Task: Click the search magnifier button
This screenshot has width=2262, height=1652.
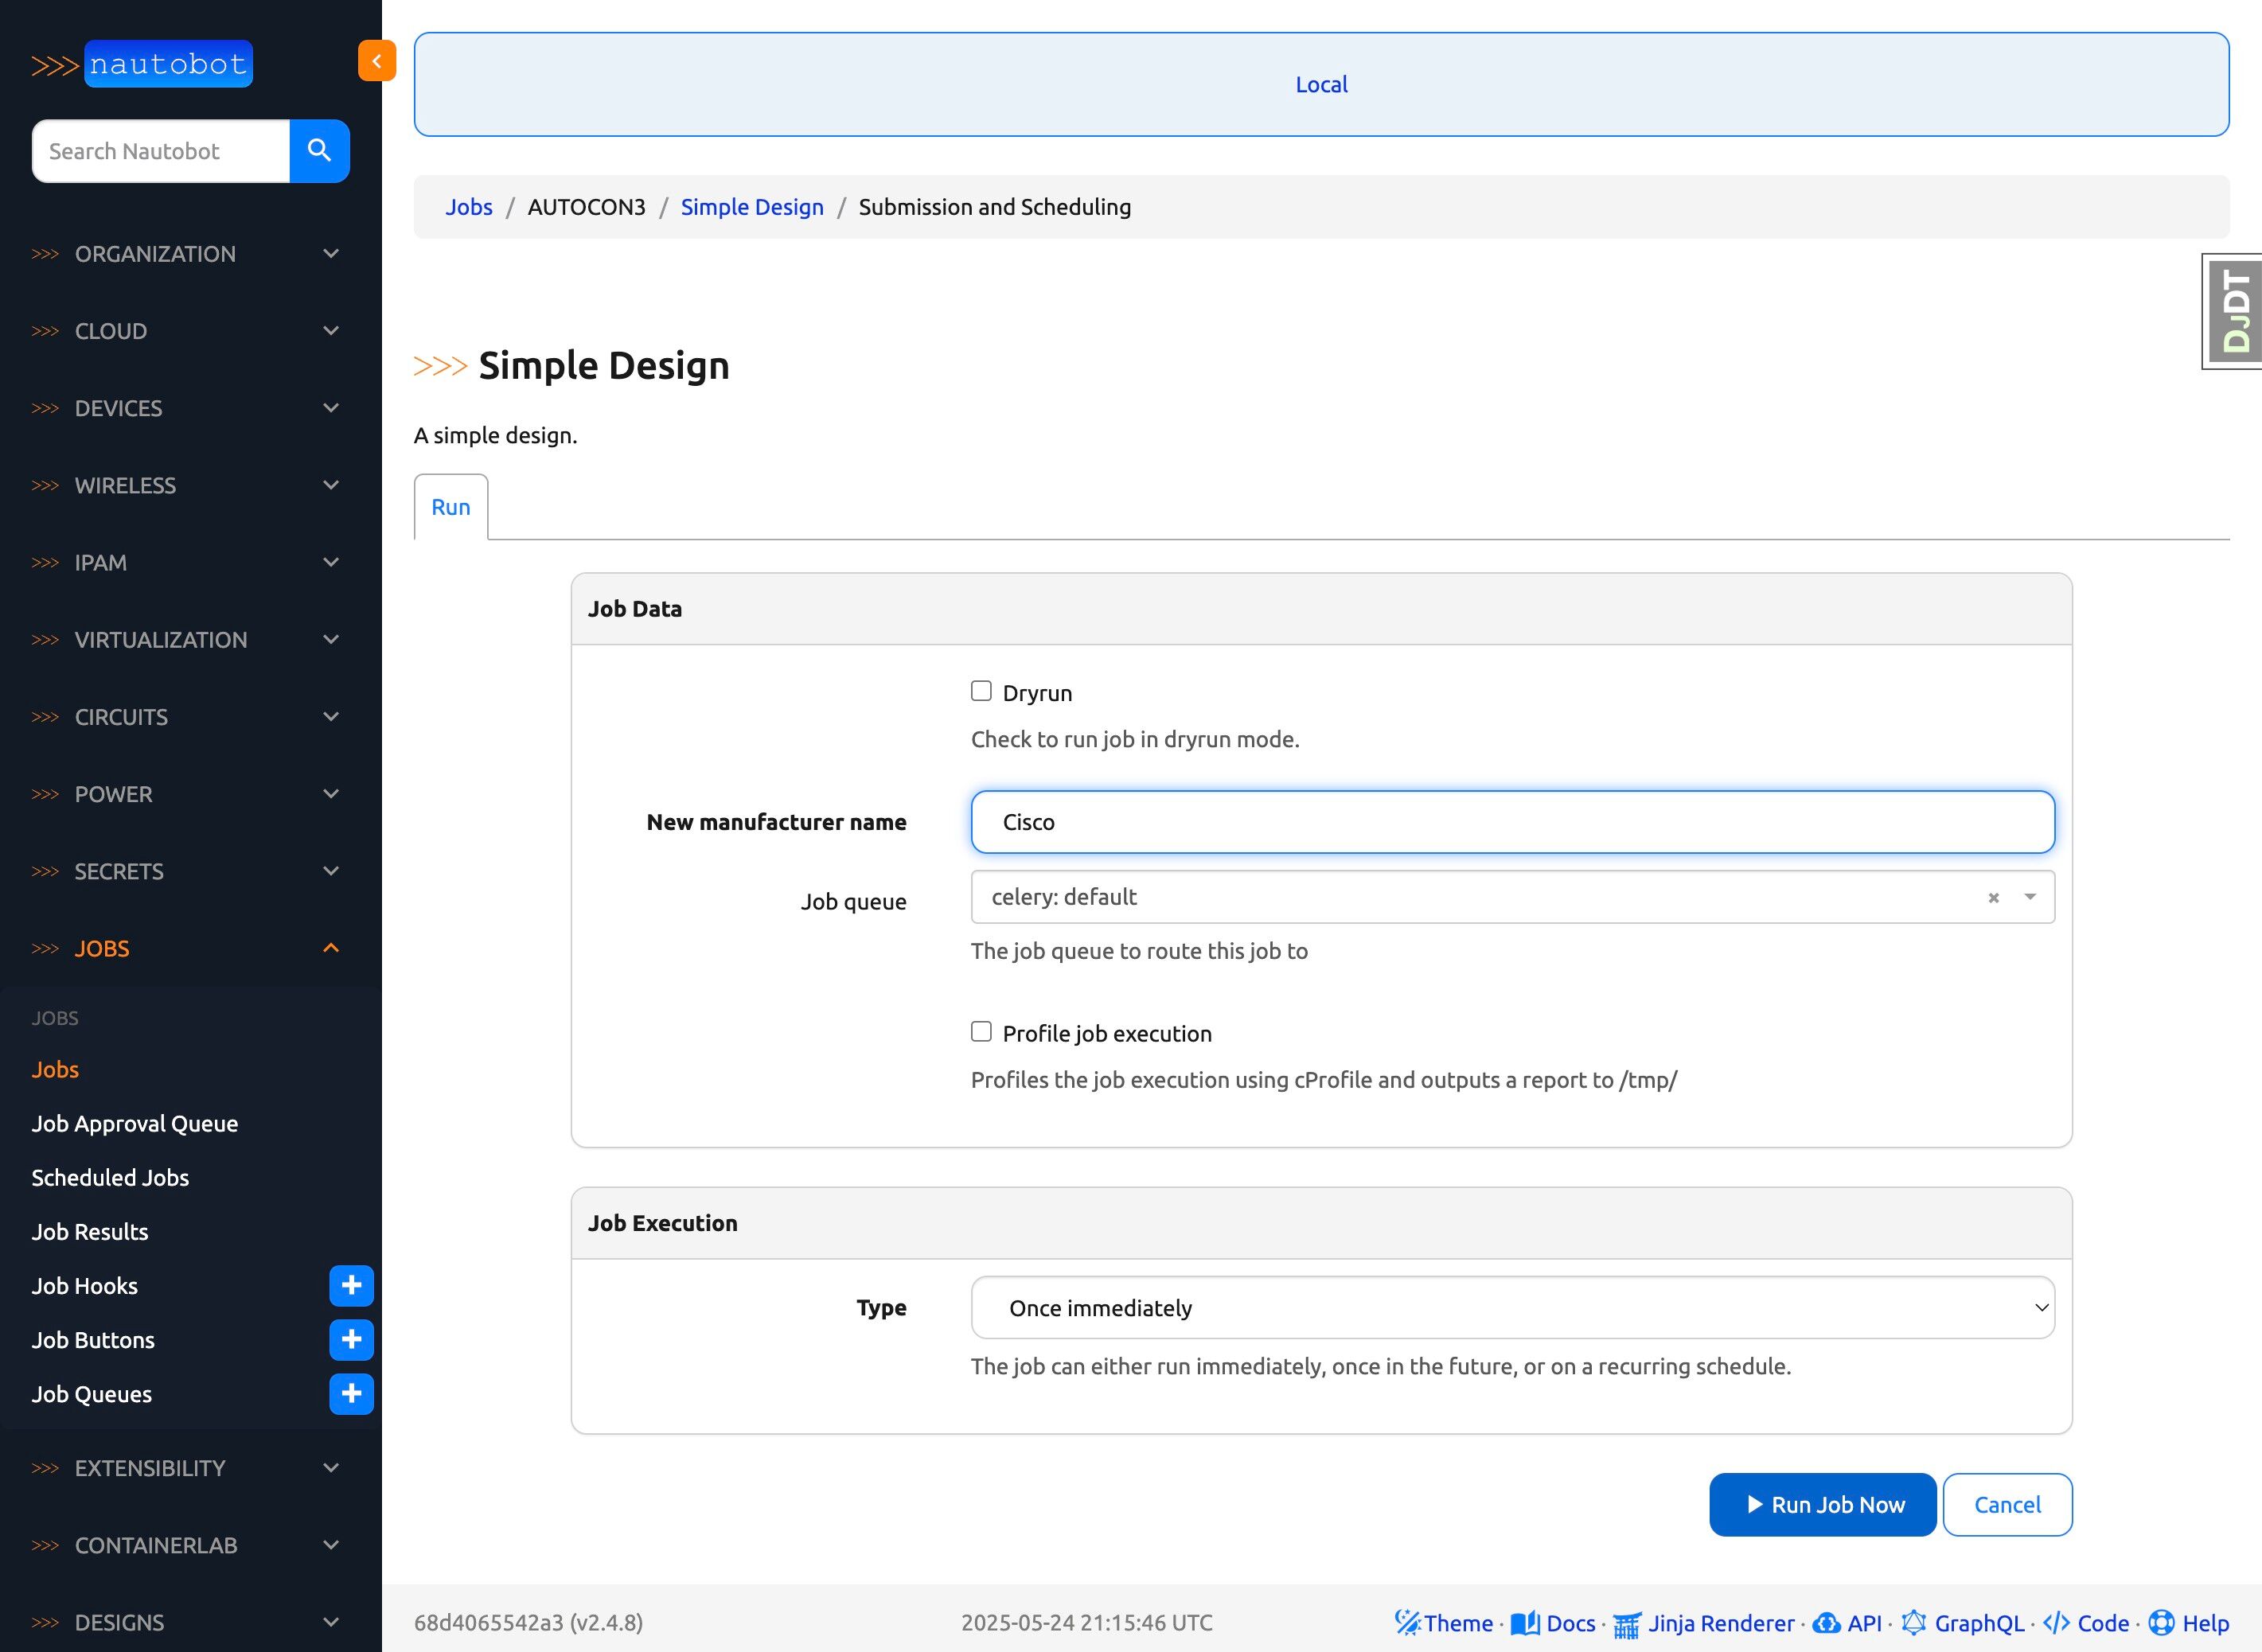Action: (319, 151)
